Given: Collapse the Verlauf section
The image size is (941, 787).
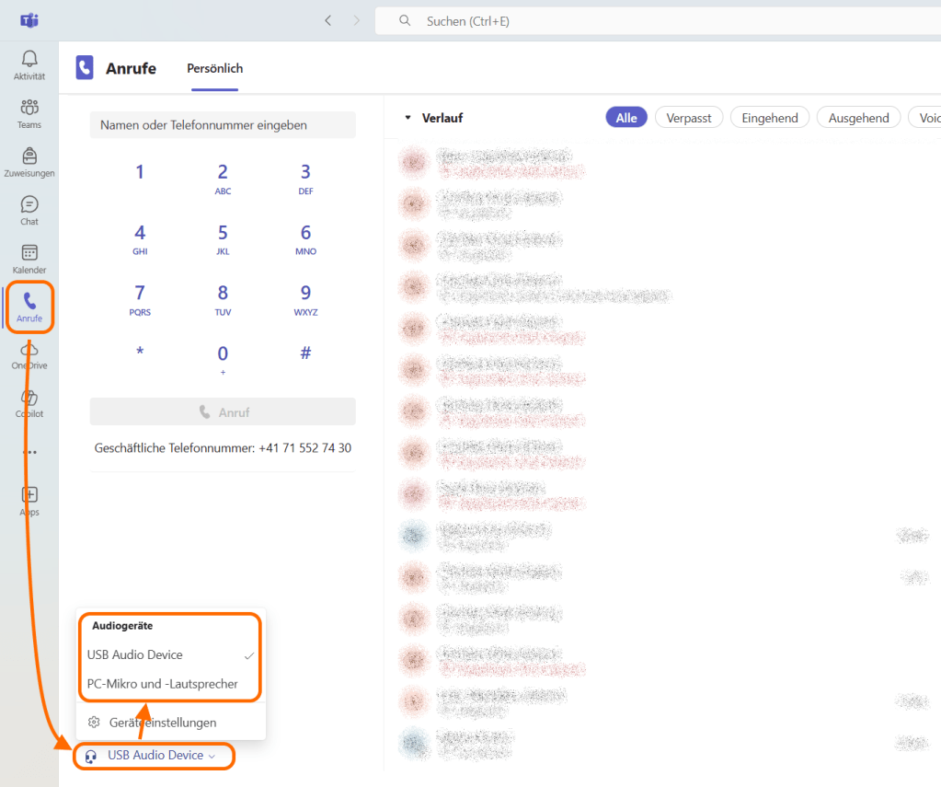Looking at the screenshot, I should click(x=407, y=118).
